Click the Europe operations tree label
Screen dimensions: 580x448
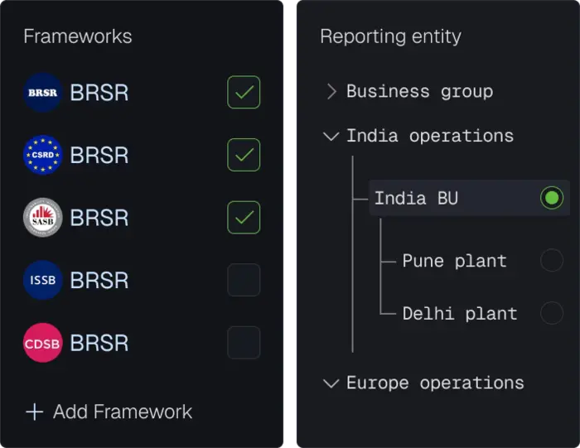click(x=435, y=383)
